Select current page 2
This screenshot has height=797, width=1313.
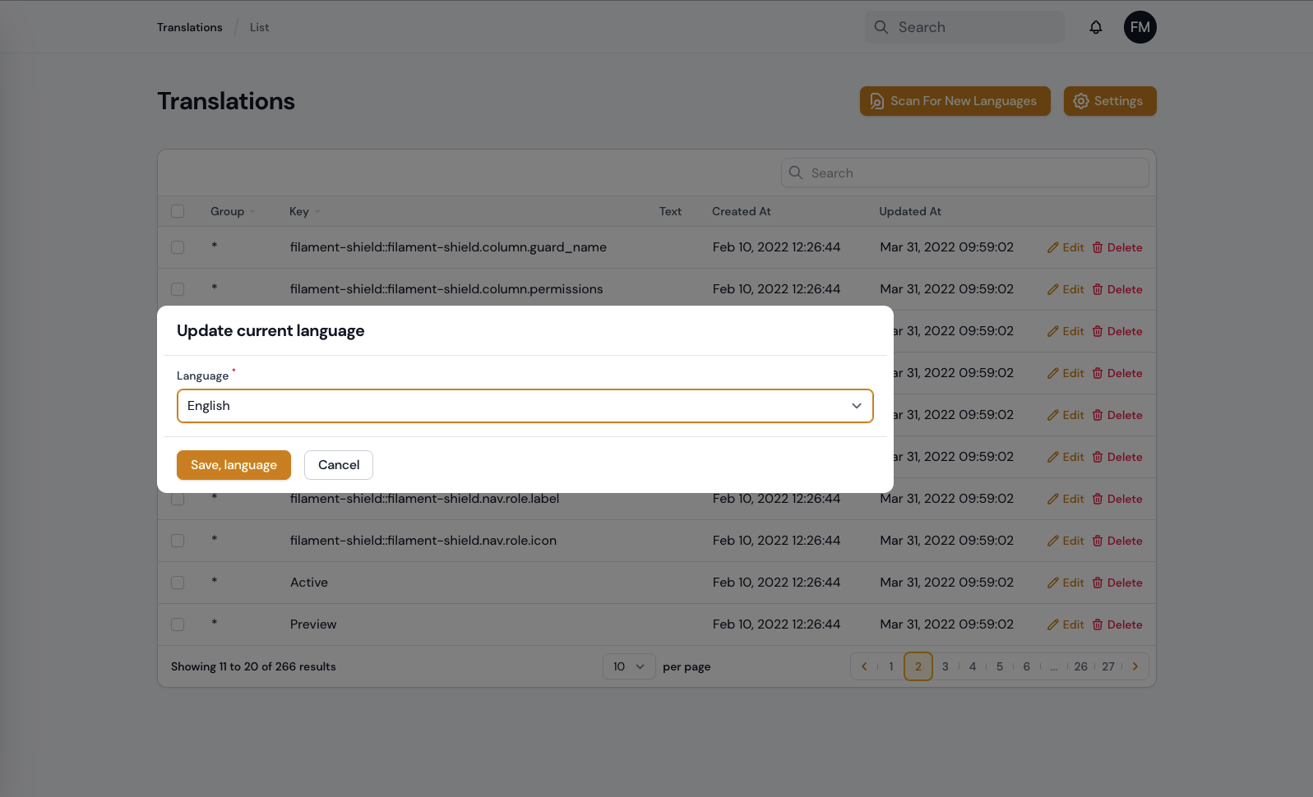(918, 666)
